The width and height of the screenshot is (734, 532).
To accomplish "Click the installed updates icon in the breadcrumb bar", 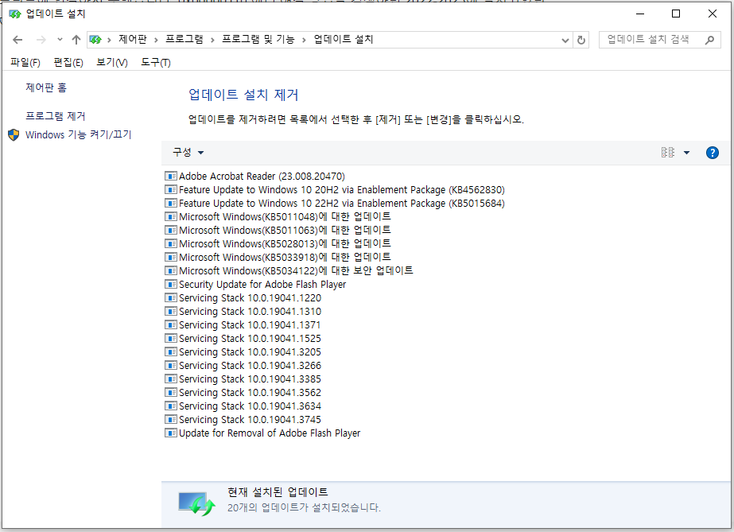I will [95, 38].
